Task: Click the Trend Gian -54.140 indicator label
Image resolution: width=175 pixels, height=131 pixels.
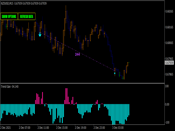Action: [x=10, y=87]
